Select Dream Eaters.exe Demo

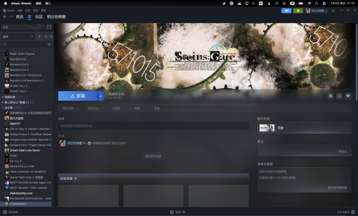pyautogui.click(x=25, y=150)
